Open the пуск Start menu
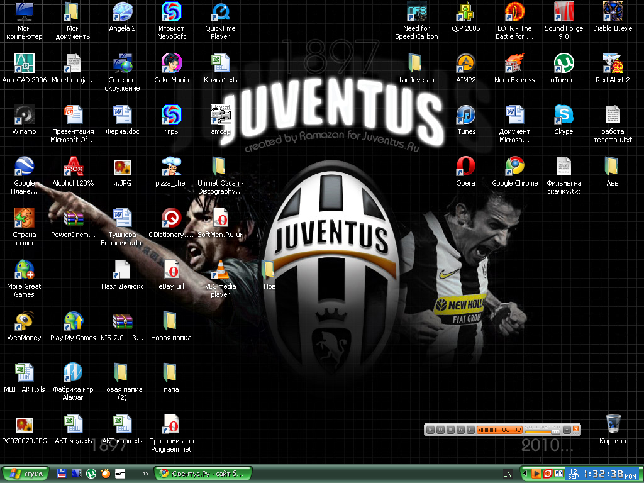The image size is (644, 483). point(25,474)
